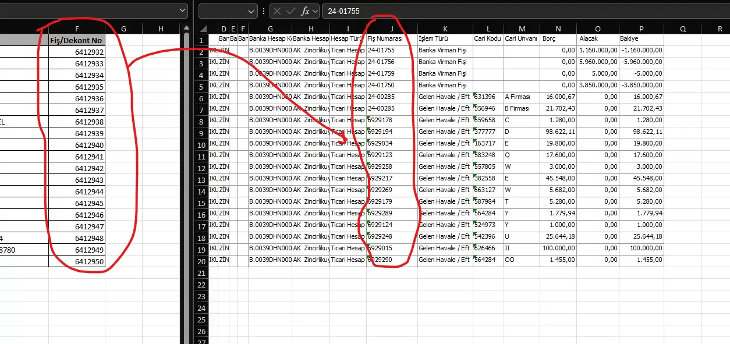
Task: Click cell with value 6412950
Action: point(77,261)
